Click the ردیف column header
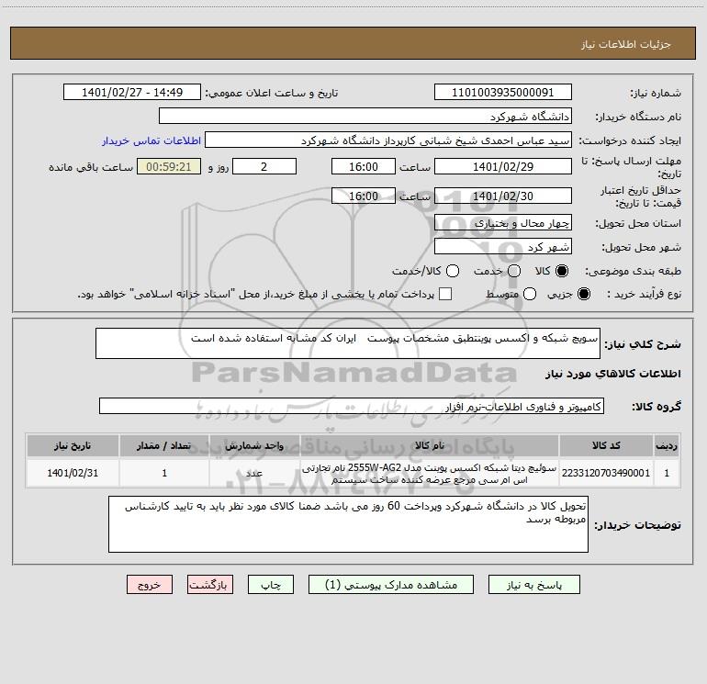707x684 pixels. coord(667,445)
